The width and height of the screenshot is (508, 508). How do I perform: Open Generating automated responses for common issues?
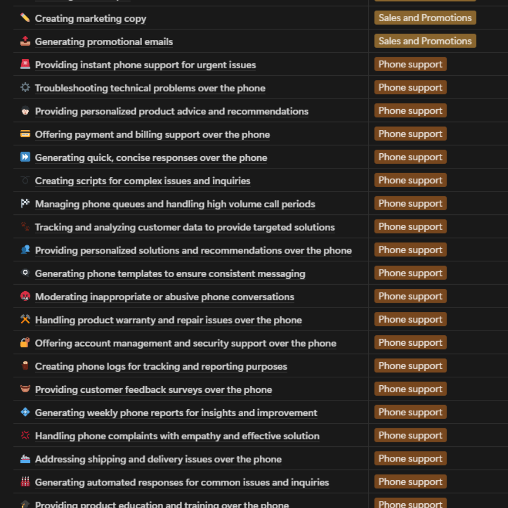pos(182,483)
